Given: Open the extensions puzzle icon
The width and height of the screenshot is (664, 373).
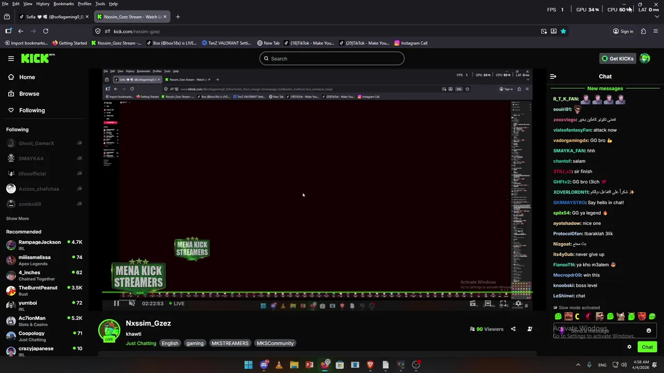Looking at the screenshot, I should (x=643, y=31).
